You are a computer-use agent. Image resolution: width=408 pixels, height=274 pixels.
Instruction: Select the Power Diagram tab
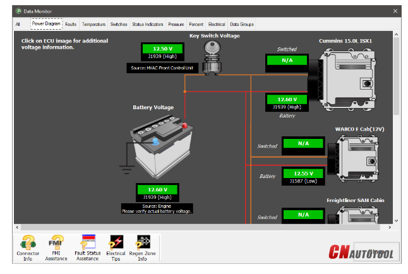[x=46, y=24]
